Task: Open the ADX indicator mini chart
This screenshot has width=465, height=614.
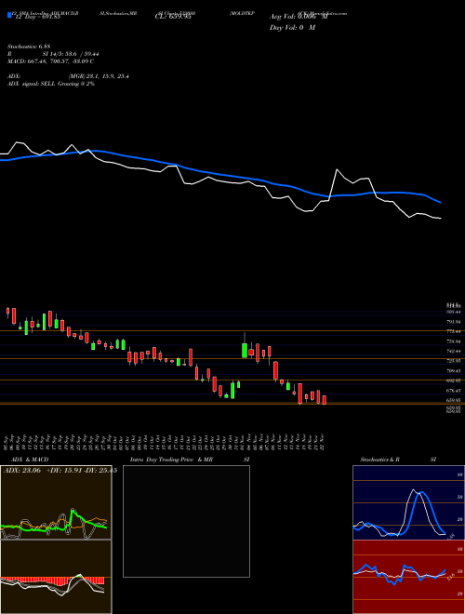Action: coord(56,502)
